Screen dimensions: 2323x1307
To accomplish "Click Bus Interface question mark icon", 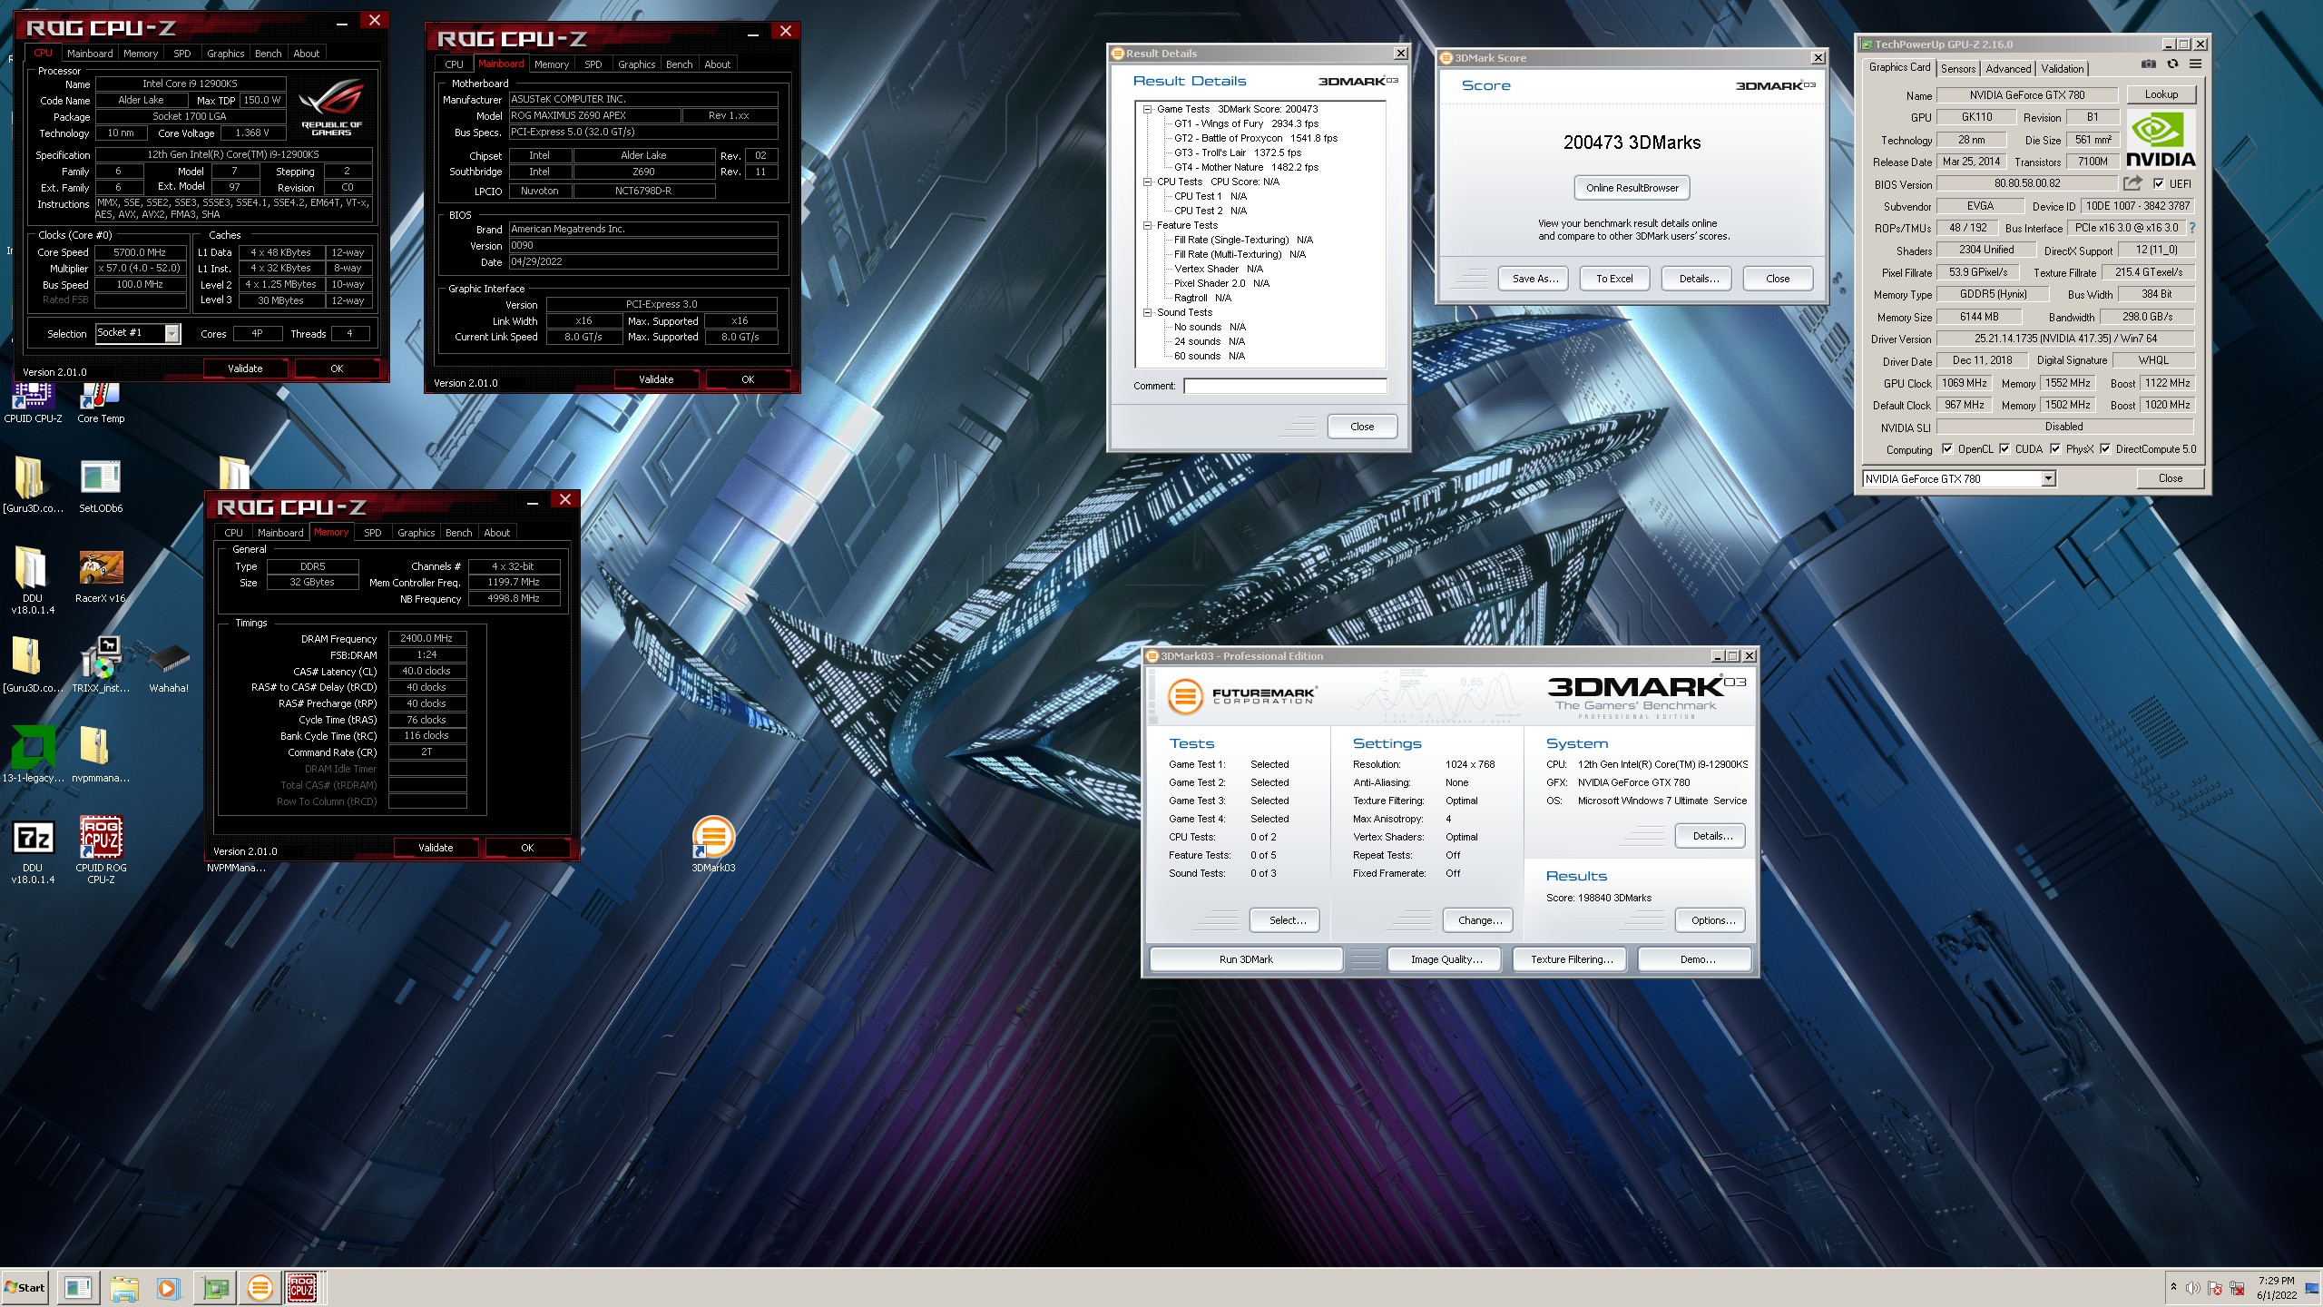I will (x=2192, y=228).
